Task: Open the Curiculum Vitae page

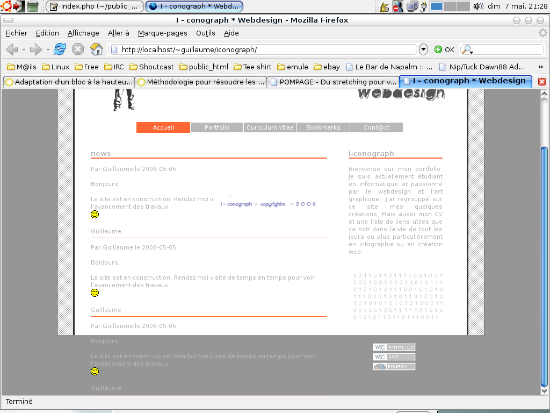Action: (270, 127)
